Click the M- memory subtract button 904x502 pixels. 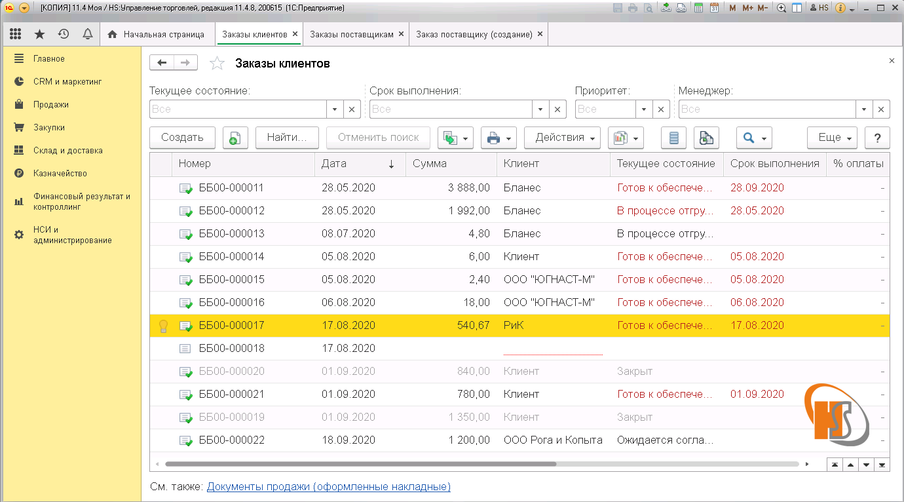(763, 8)
